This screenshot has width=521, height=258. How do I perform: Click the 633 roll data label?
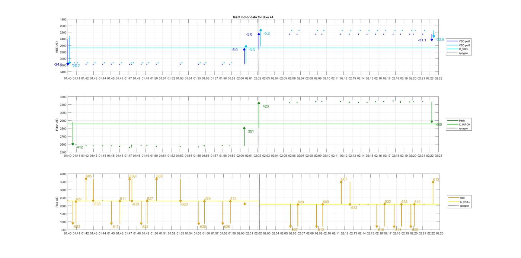click(405, 202)
